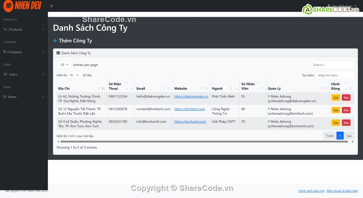Select page 1 in pagination
363x198 pixels.
point(340,136)
